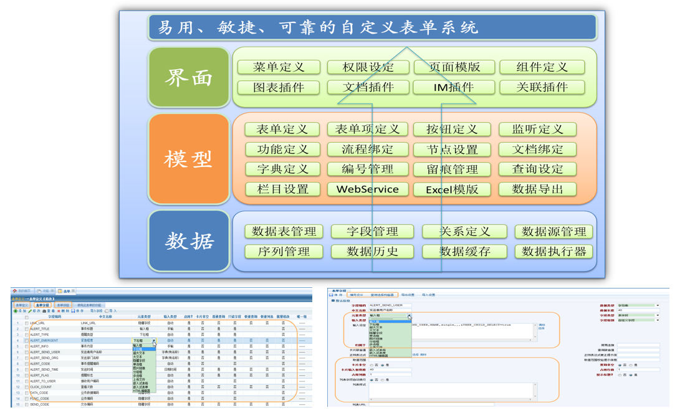Click the green 界面 layer block
Screen dimensions: 685x415
pyautogui.click(x=189, y=77)
